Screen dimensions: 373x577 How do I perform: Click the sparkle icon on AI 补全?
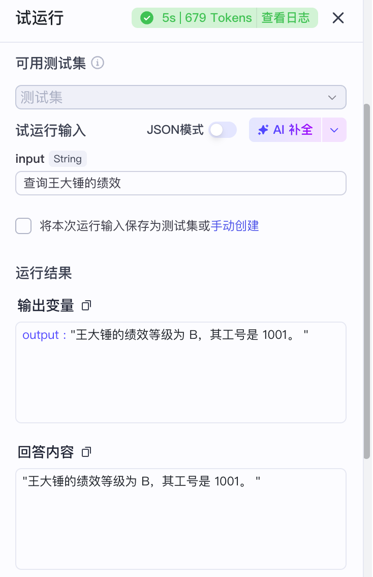point(263,130)
